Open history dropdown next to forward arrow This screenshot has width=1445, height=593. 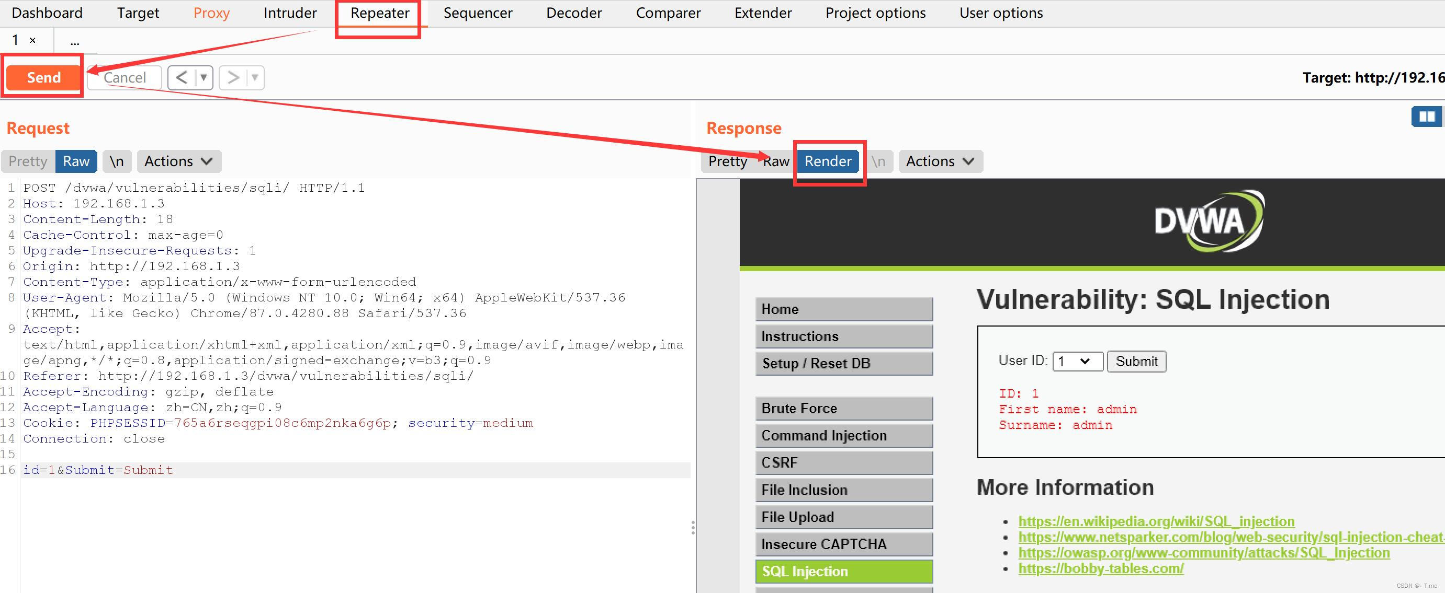(x=255, y=77)
